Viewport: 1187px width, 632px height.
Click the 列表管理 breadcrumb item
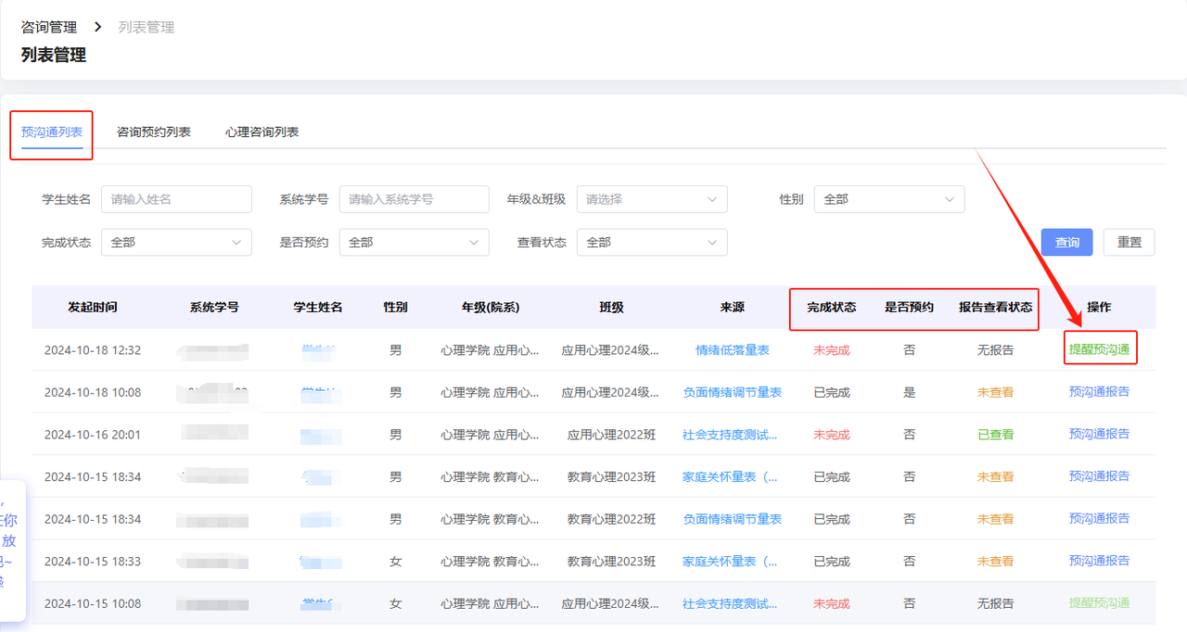pos(147,28)
